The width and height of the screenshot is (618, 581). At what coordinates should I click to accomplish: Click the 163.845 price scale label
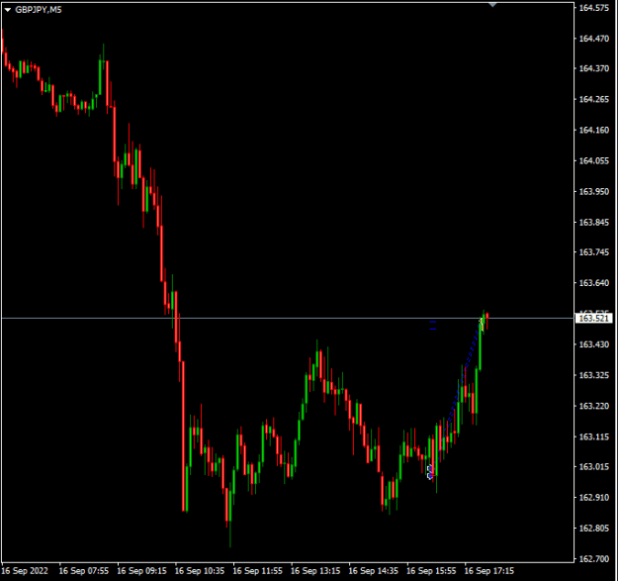[593, 223]
